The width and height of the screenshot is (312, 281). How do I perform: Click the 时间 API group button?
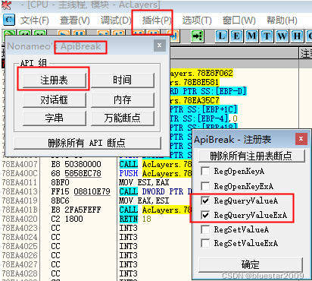pyautogui.click(x=123, y=80)
